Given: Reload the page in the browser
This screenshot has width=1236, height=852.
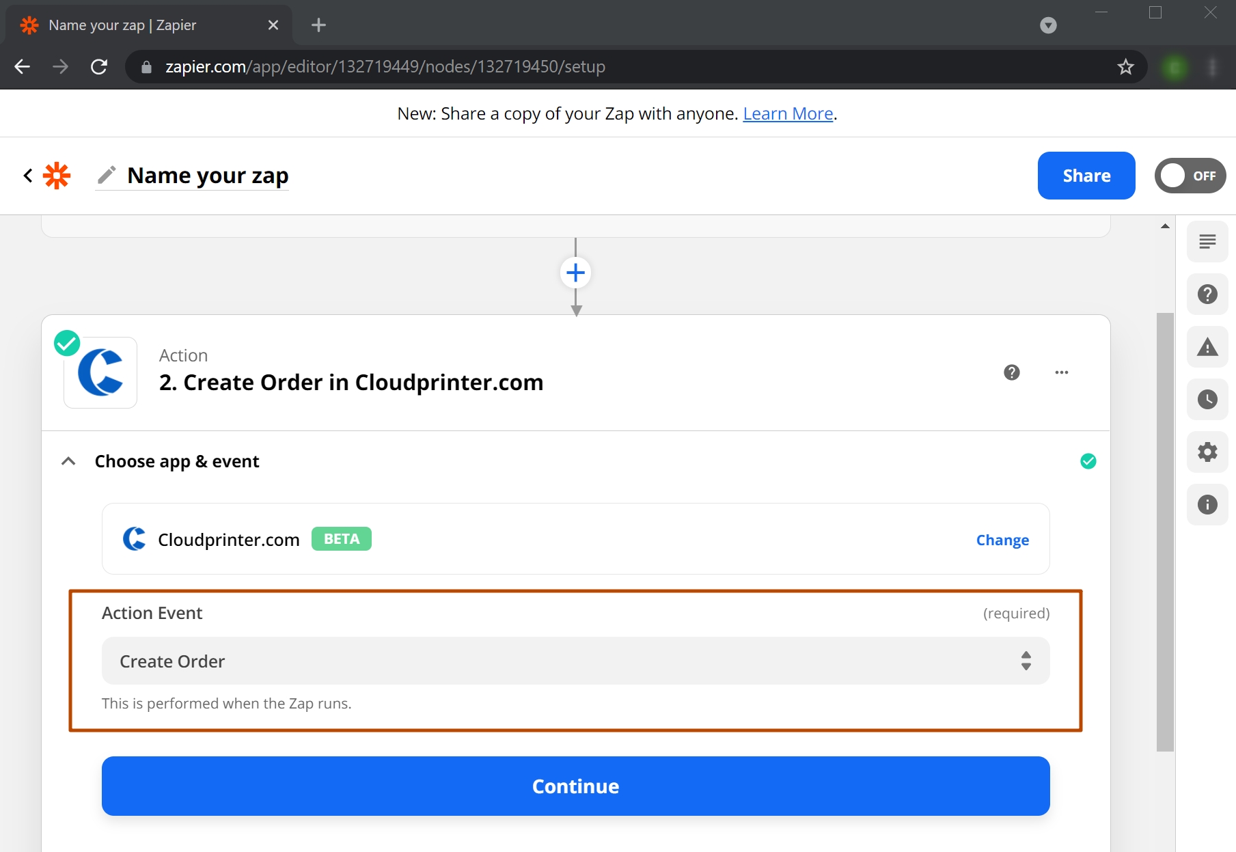Looking at the screenshot, I should [x=99, y=66].
